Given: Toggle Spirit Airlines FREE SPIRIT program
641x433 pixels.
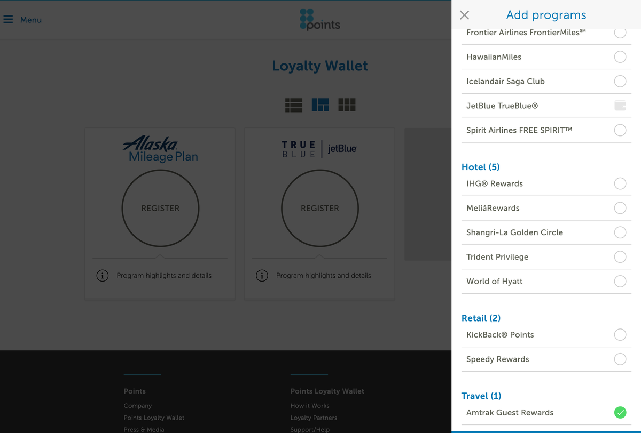Looking at the screenshot, I should click(x=620, y=130).
